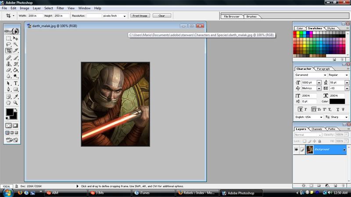Toggle Small Caps text style
Image resolution: width=351 pixels, height=197 pixels.
click(x=319, y=109)
